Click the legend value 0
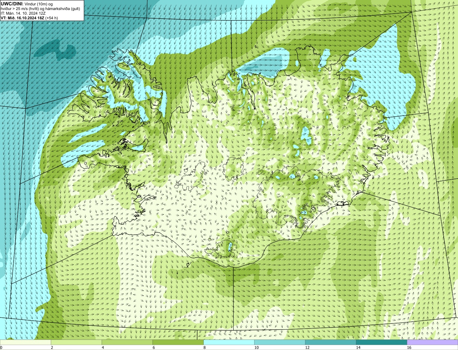 [x=1, y=347]
